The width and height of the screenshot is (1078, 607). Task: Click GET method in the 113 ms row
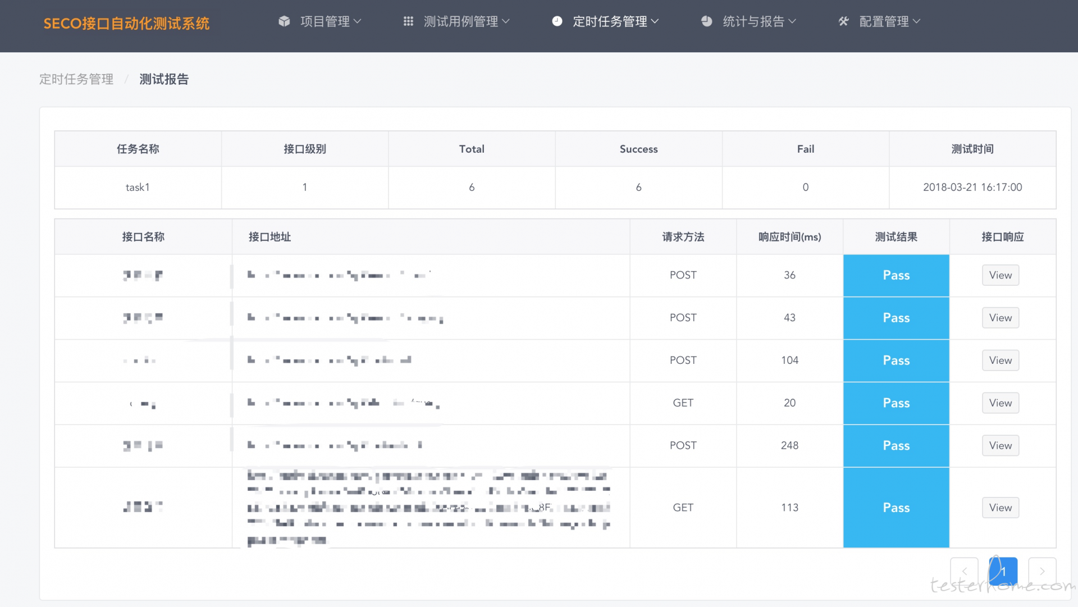pos(683,508)
